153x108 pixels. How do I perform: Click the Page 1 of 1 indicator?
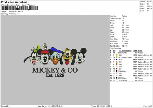pos(148,106)
